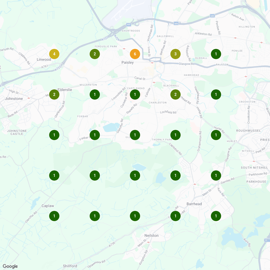This screenshot has height=270, width=270.
Task: Select the 1 marker directly below Caplaw label
Action: point(54,216)
